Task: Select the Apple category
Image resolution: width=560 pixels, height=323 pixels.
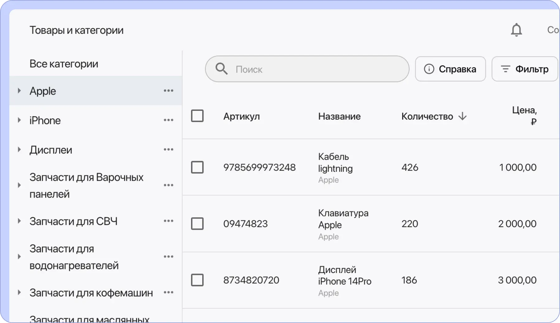Action: tap(43, 91)
